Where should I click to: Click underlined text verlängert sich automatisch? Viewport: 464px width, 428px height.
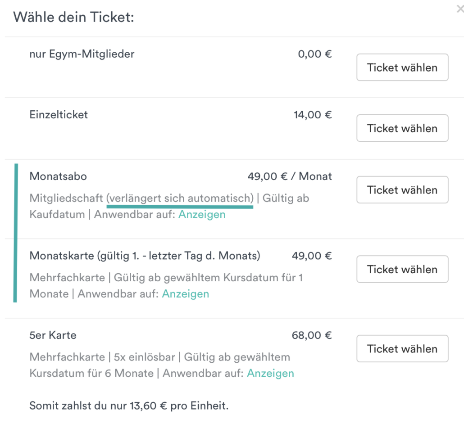pos(180,198)
